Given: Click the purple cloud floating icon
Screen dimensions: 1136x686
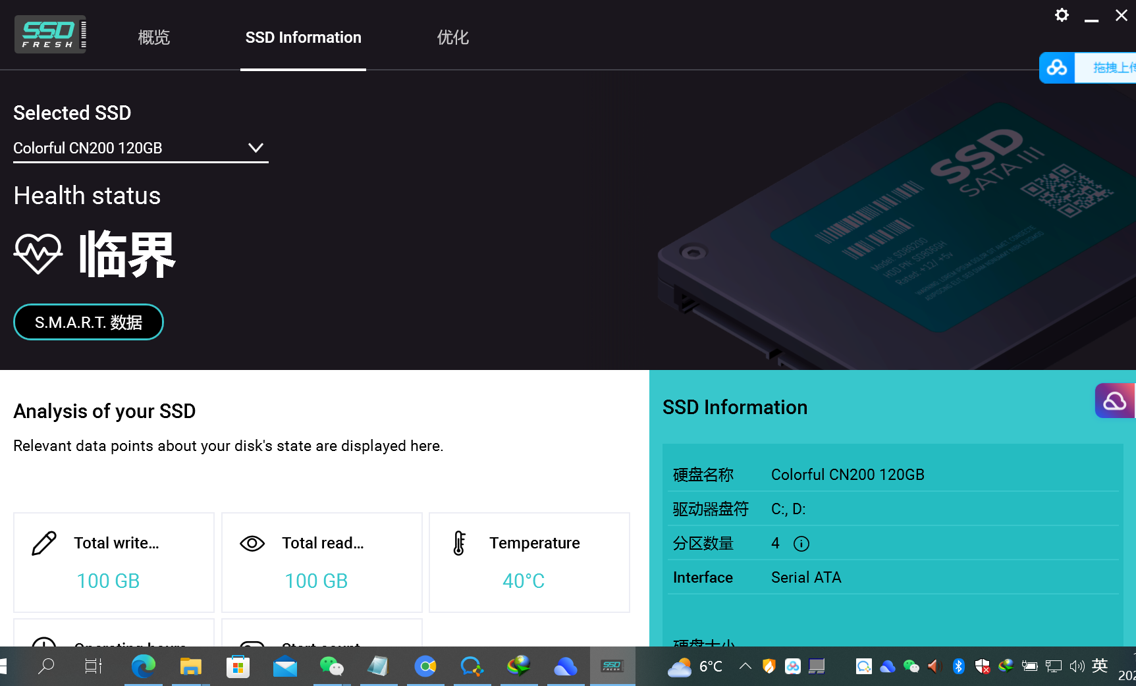Looking at the screenshot, I should coord(1114,401).
